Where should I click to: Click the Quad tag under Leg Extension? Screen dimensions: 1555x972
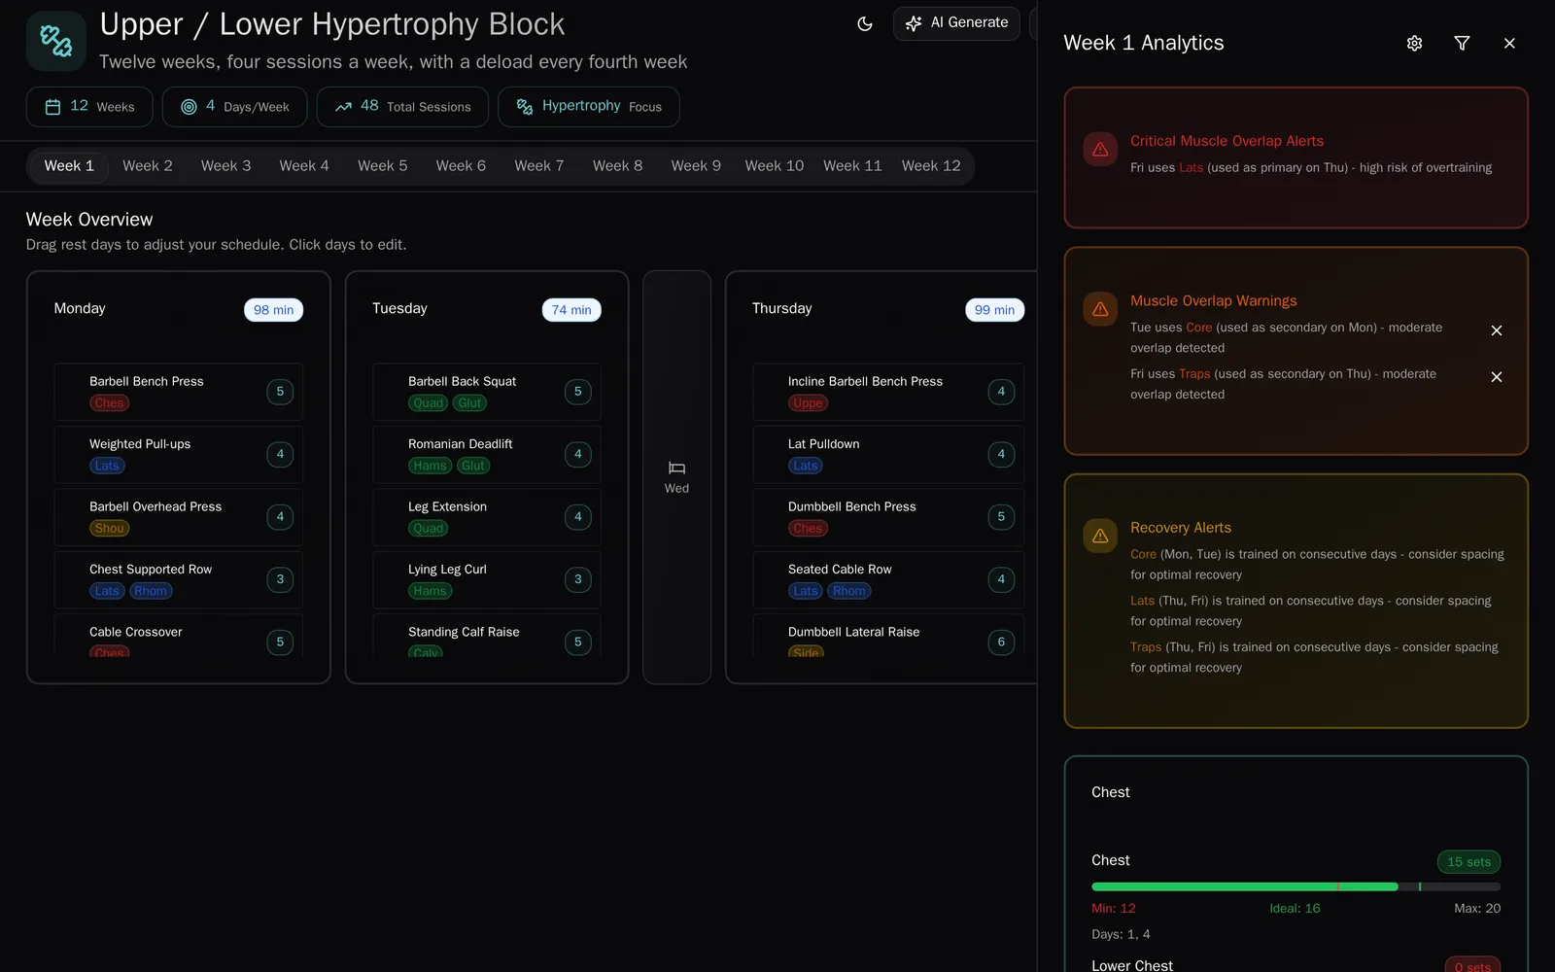pyautogui.click(x=429, y=529)
